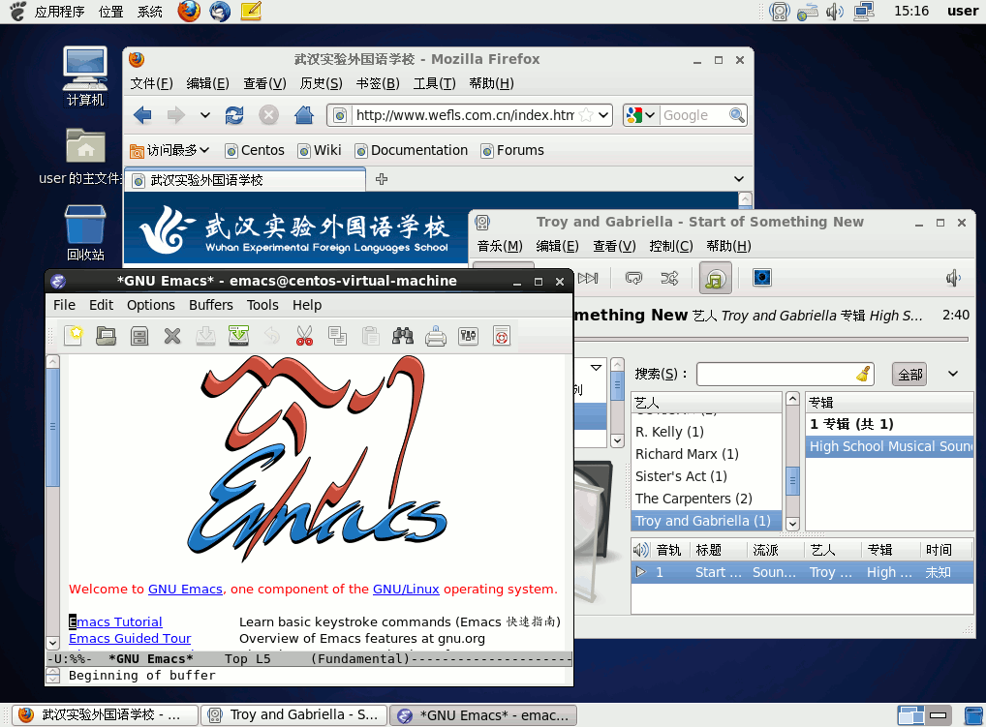Click the Documentation bookmark in Firefox
The image size is (986, 727).
point(412,150)
